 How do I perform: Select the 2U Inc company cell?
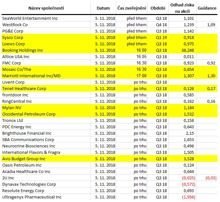[x=46, y=178]
